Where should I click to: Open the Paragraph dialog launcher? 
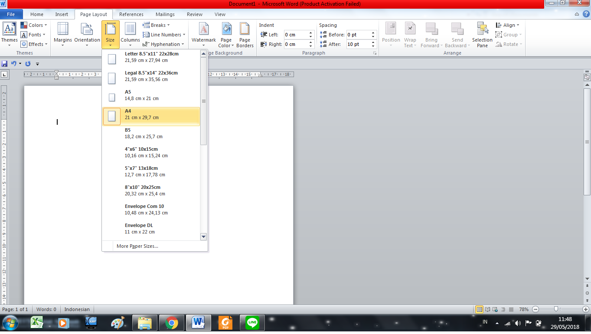point(374,52)
